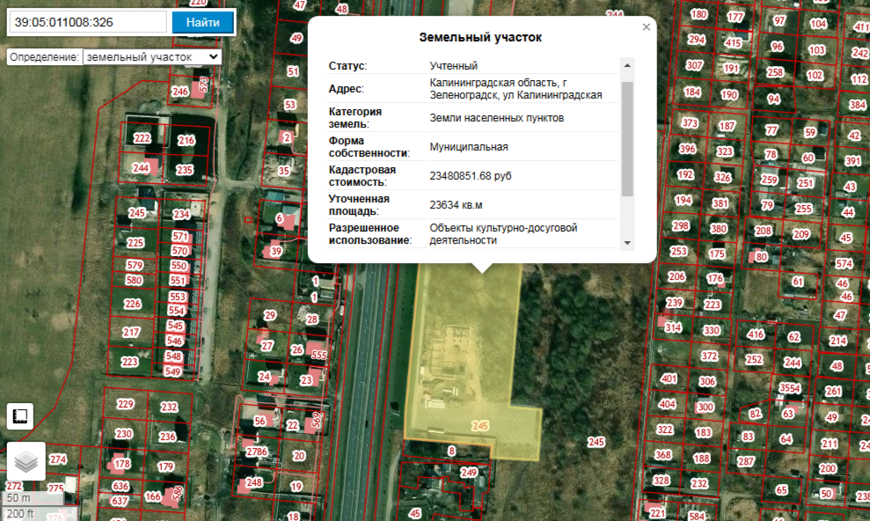Open the Определение object type dropdown

click(x=152, y=56)
